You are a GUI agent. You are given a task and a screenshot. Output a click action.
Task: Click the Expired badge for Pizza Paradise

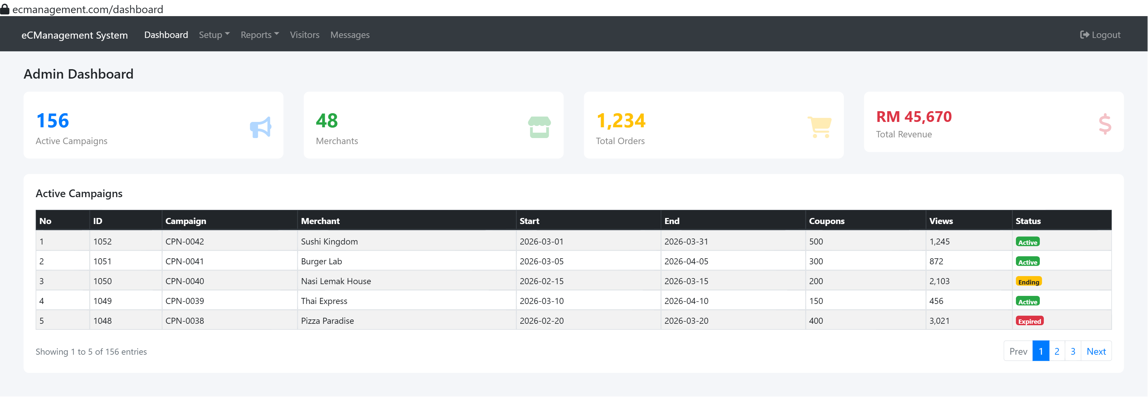1029,321
